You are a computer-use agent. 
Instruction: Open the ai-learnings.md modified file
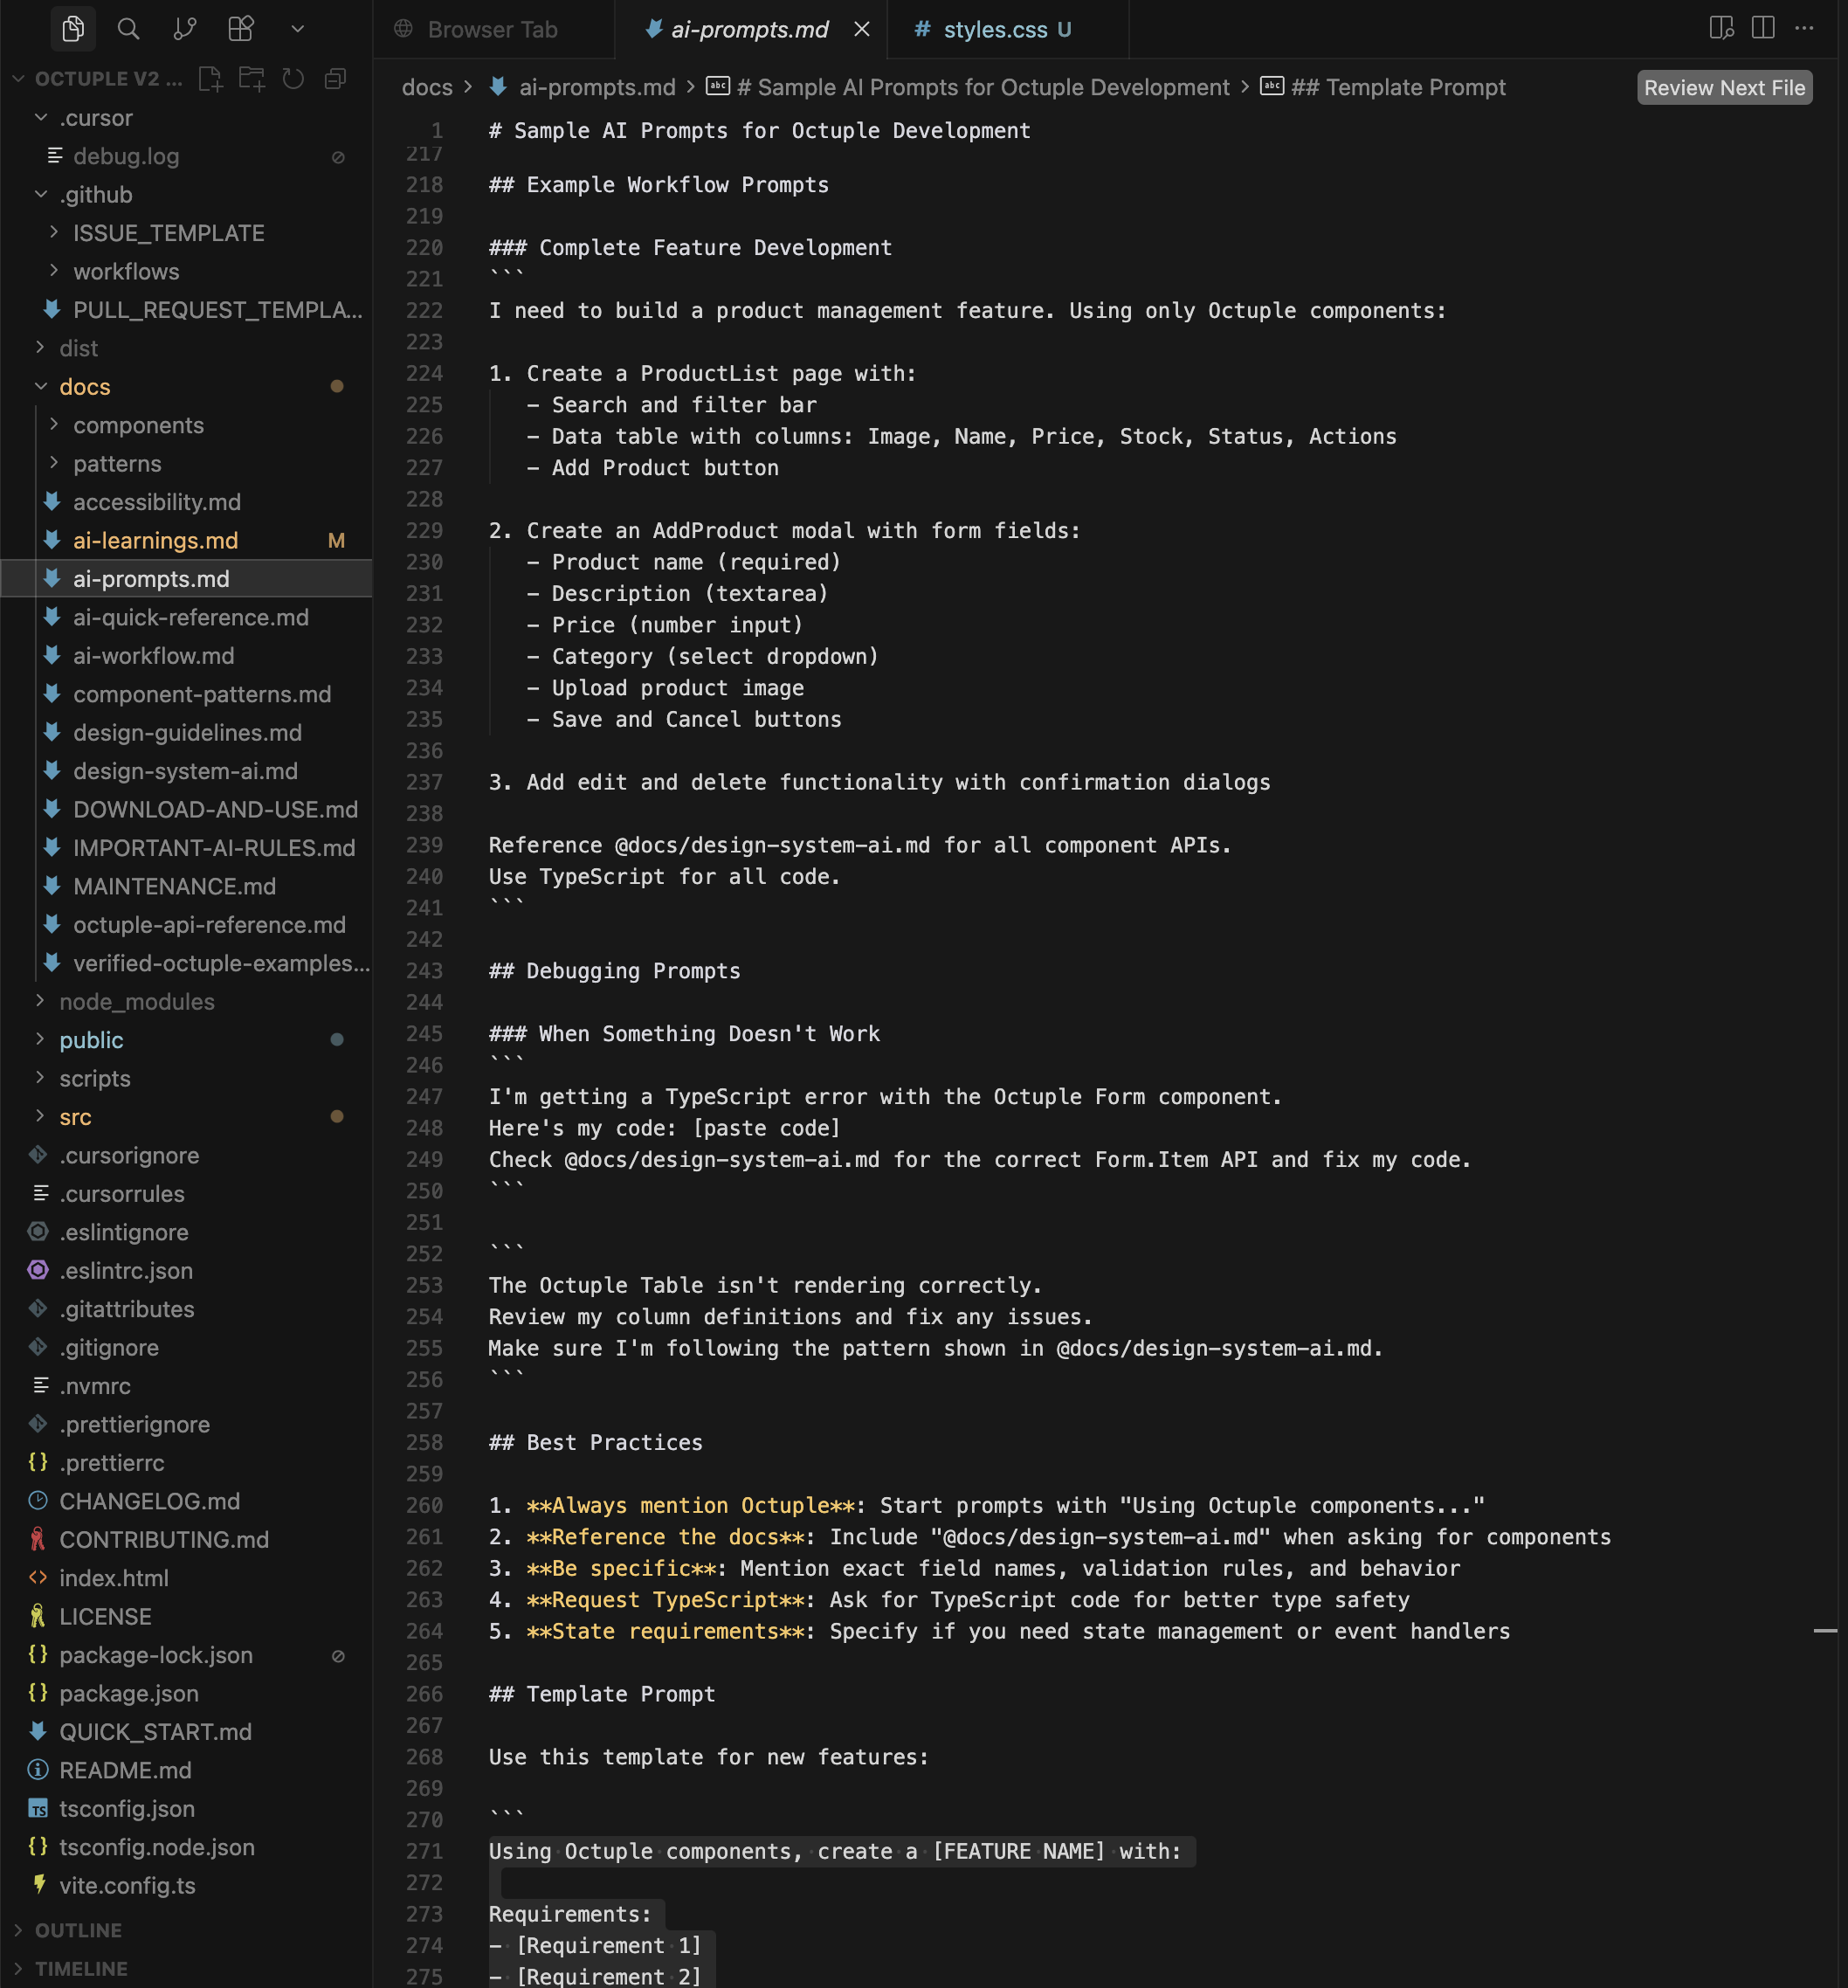pos(154,540)
